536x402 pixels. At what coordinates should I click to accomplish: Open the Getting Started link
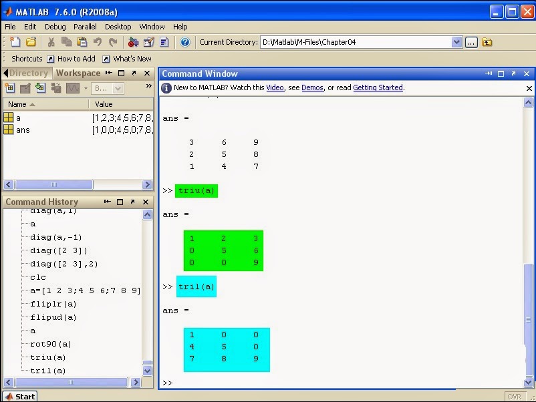[378, 87]
